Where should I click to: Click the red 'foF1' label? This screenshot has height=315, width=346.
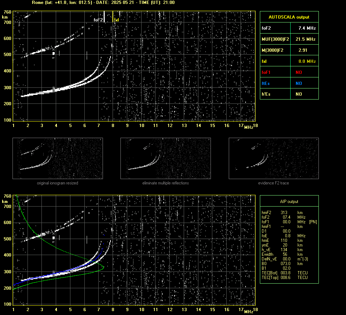point(266,72)
